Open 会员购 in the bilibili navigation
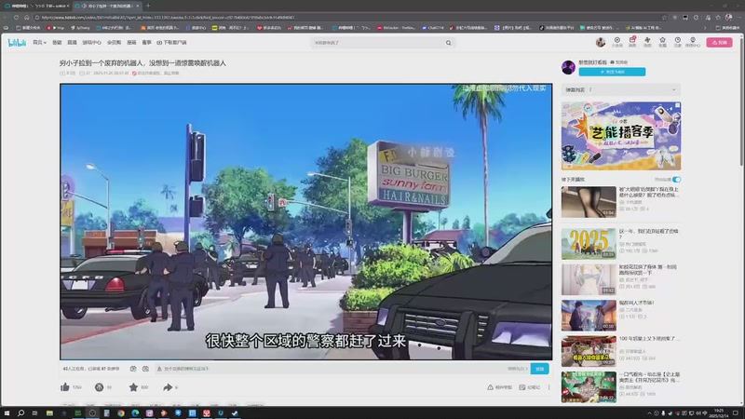 114,43
